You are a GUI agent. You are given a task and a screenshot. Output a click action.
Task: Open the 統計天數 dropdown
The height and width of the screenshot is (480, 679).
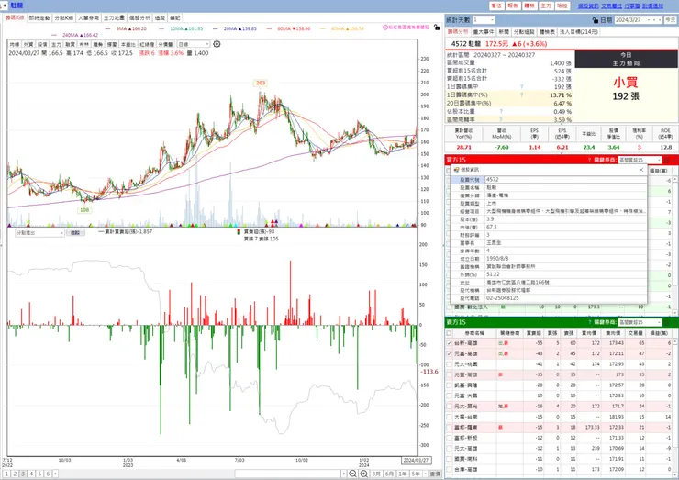pos(492,20)
